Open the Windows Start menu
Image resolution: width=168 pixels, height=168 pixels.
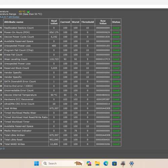(x=36, y=164)
